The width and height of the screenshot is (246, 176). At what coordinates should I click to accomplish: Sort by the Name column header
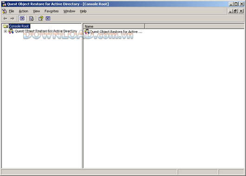tap(114, 26)
